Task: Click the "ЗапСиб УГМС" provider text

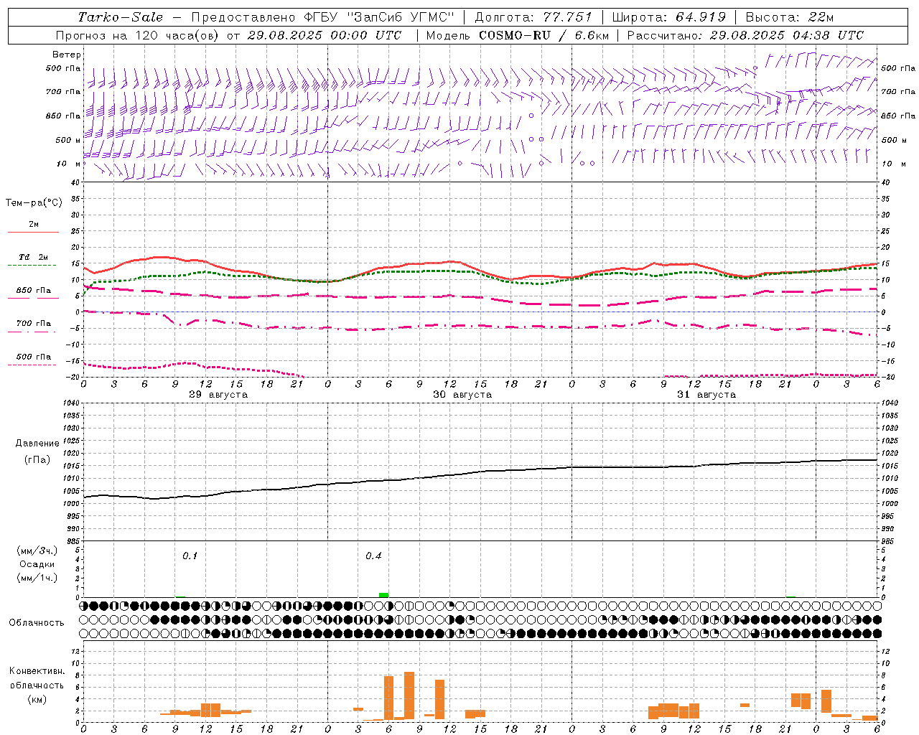Action: coord(401,17)
